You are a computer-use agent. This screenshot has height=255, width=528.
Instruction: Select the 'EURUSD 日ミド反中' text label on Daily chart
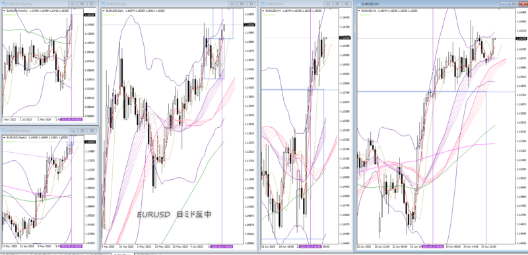(174, 214)
